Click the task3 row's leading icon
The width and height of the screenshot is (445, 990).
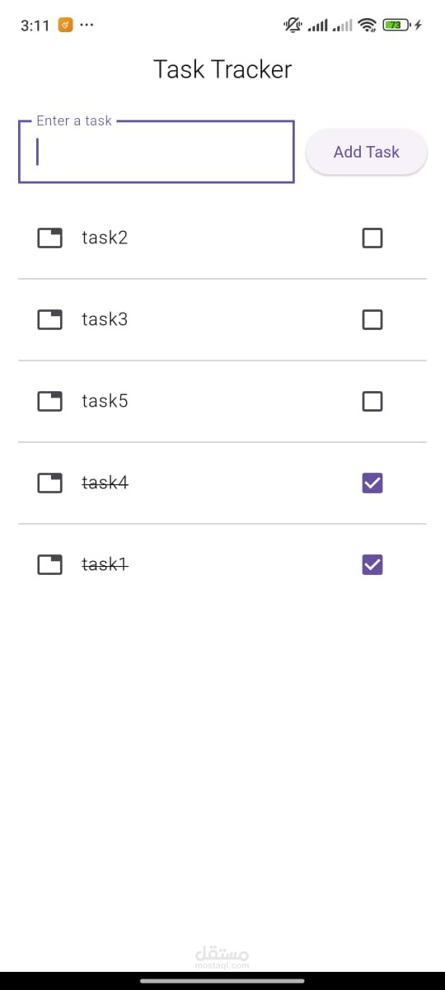[x=50, y=319]
